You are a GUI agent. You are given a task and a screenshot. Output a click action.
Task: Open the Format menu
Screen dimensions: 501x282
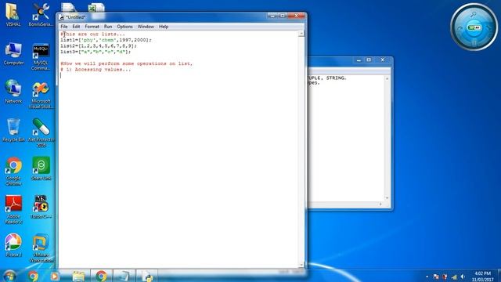92,27
